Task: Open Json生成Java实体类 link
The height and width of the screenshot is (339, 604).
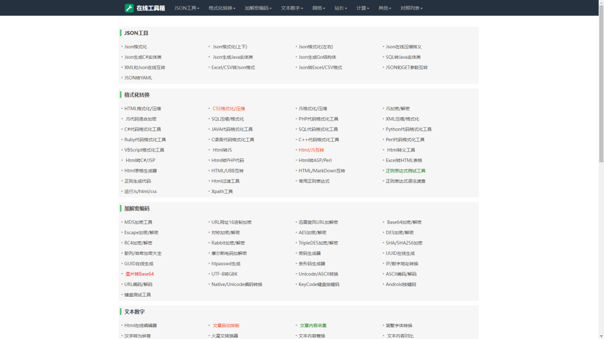Action: 232,57
